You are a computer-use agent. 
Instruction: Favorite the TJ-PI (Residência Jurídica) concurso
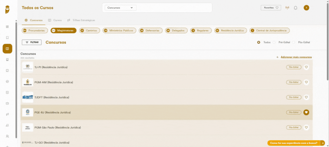[x=306, y=67]
